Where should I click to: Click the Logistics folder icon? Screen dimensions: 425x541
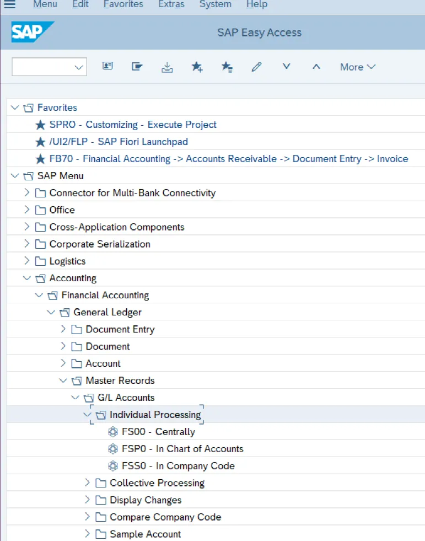tap(40, 261)
